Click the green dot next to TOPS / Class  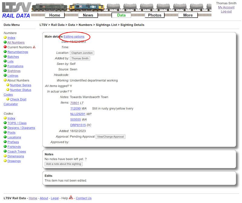5,123
